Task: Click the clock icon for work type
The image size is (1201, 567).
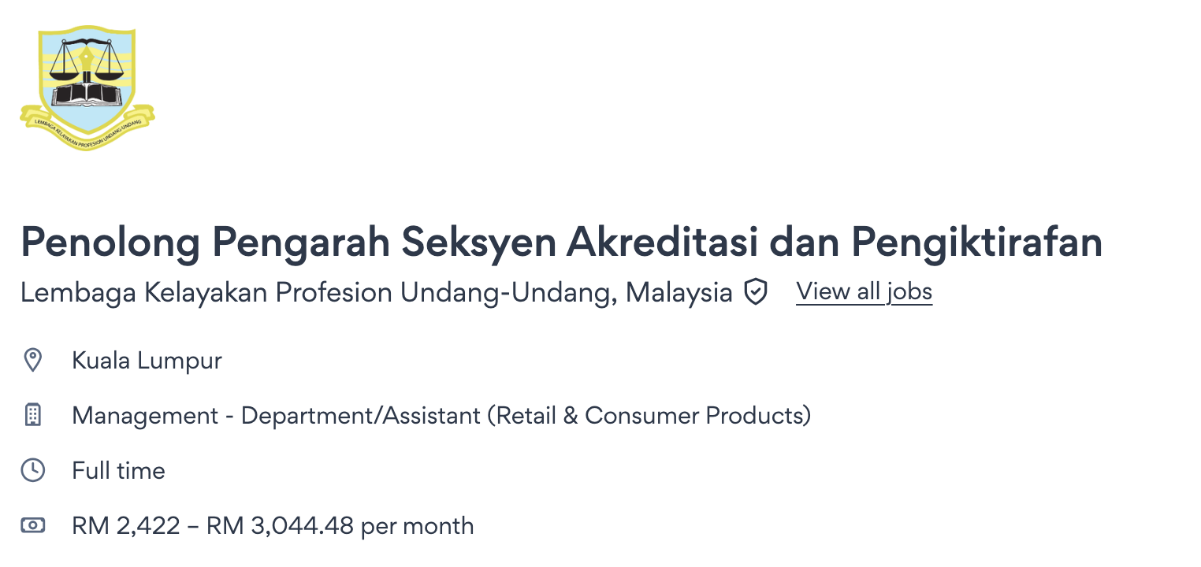Action: click(32, 471)
